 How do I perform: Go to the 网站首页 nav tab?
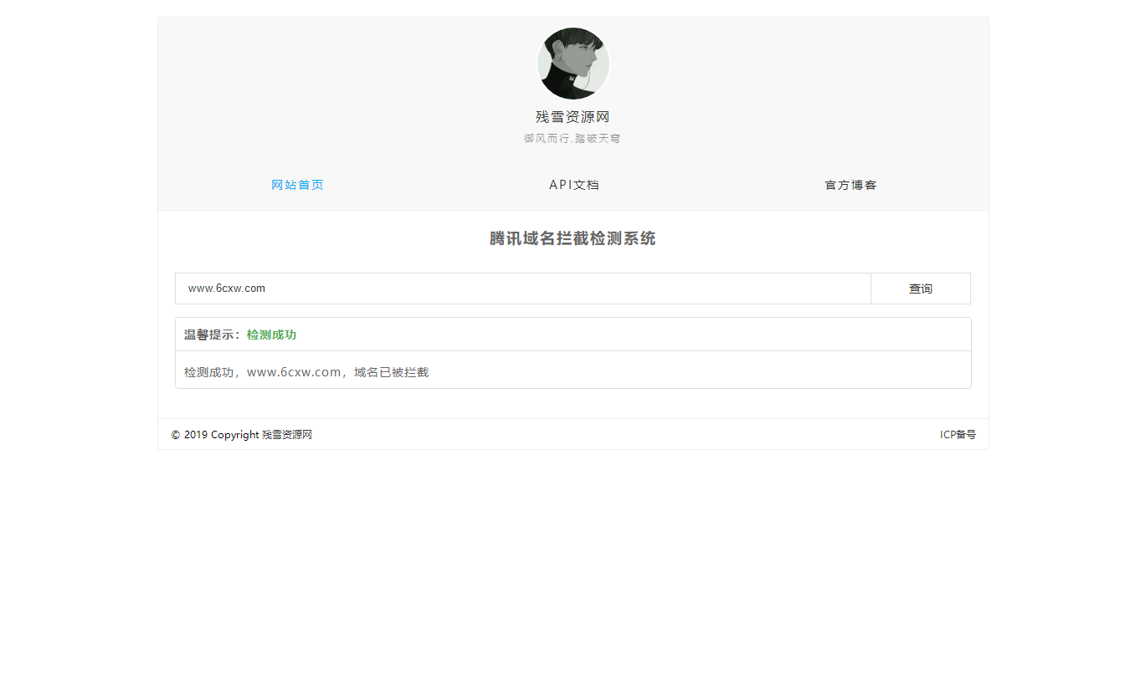coord(297,185)
